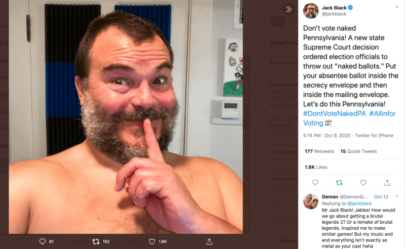
Task: Retweet using the icon below the photo
Action: (95, 242)
